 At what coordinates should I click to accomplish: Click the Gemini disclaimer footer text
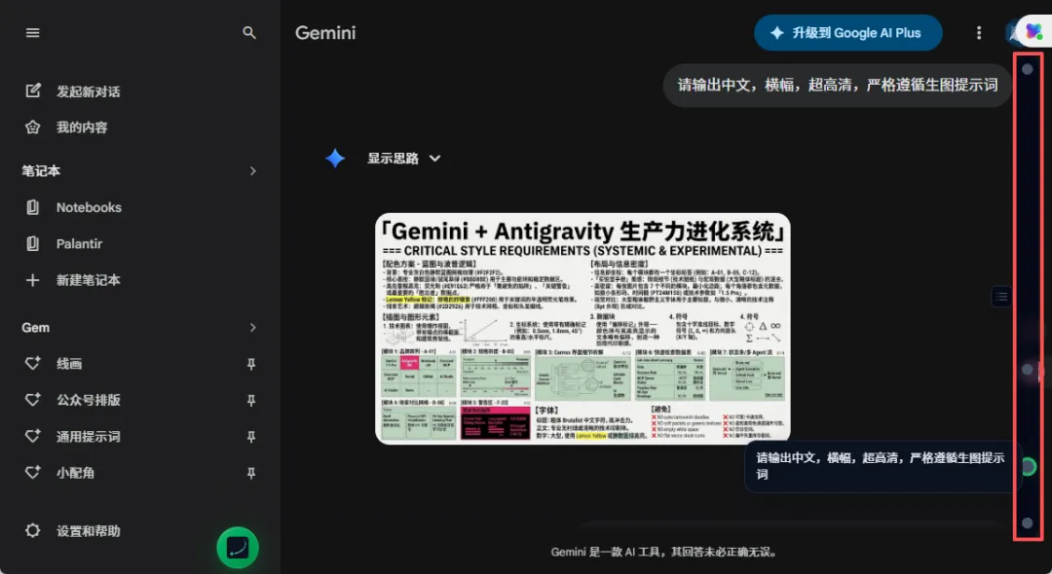(x=665, y=553)
